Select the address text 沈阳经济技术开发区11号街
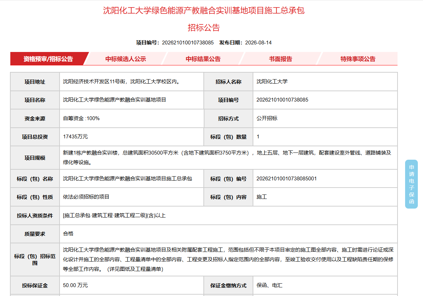Screen dimensions: 423x296 coord(94,82)
